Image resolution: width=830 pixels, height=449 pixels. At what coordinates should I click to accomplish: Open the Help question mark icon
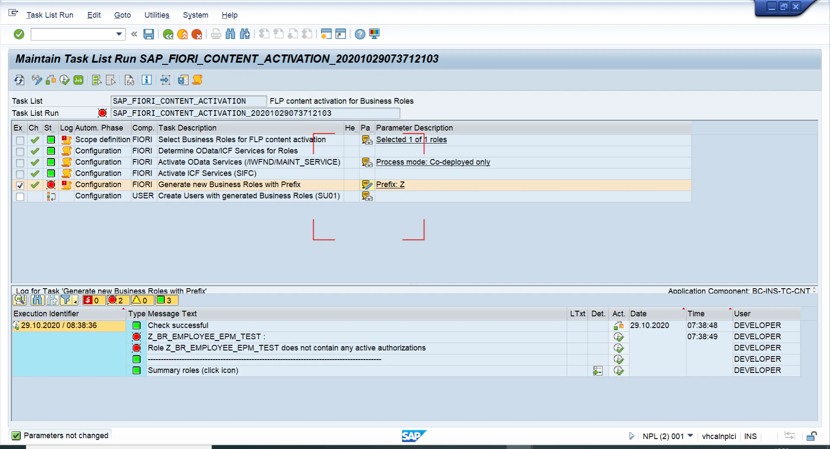point(360,34)
